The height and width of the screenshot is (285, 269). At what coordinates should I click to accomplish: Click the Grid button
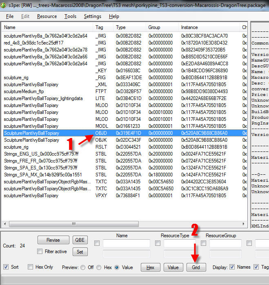(x=196, y=267)
